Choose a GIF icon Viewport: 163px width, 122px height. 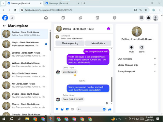72,109
